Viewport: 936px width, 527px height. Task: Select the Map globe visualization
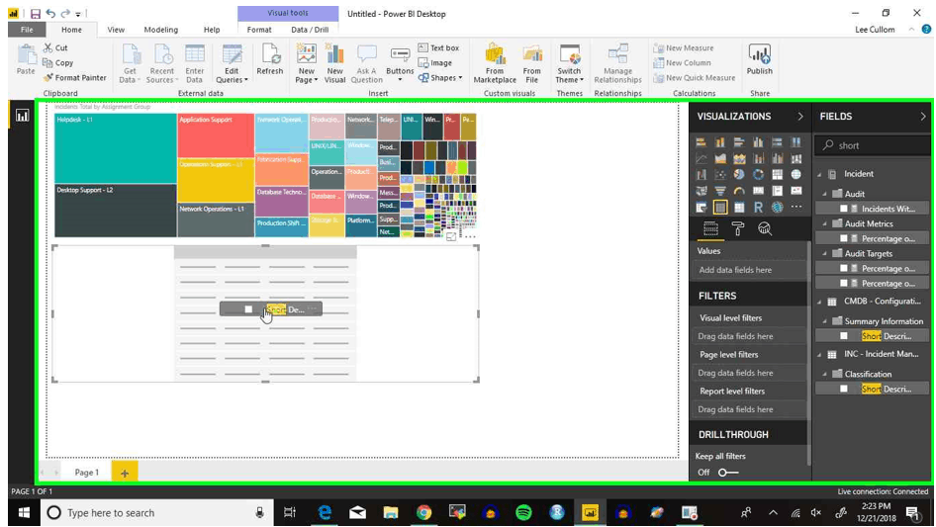796,174
